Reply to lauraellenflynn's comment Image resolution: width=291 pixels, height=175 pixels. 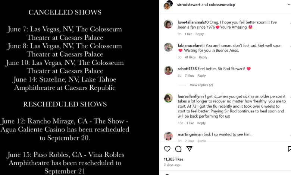click(201, 123)
